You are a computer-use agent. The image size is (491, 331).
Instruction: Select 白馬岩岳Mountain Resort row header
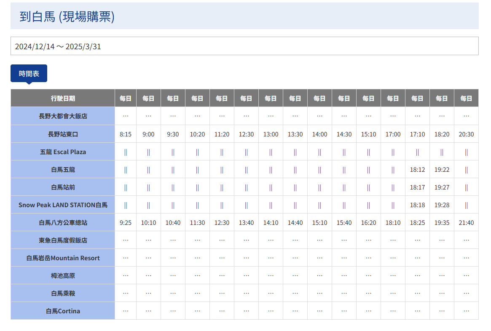coord(63,258)
